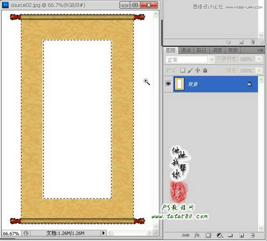Click 文档:1.26M/1.26M status text
The image size is (267, 241).
point(65,233)
